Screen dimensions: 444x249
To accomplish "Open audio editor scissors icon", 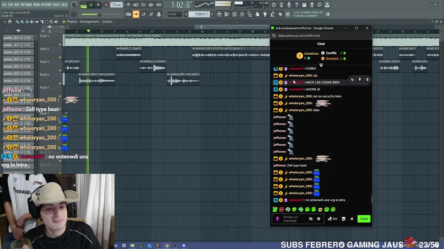I will pyautogui.click(x=281, y=5).
